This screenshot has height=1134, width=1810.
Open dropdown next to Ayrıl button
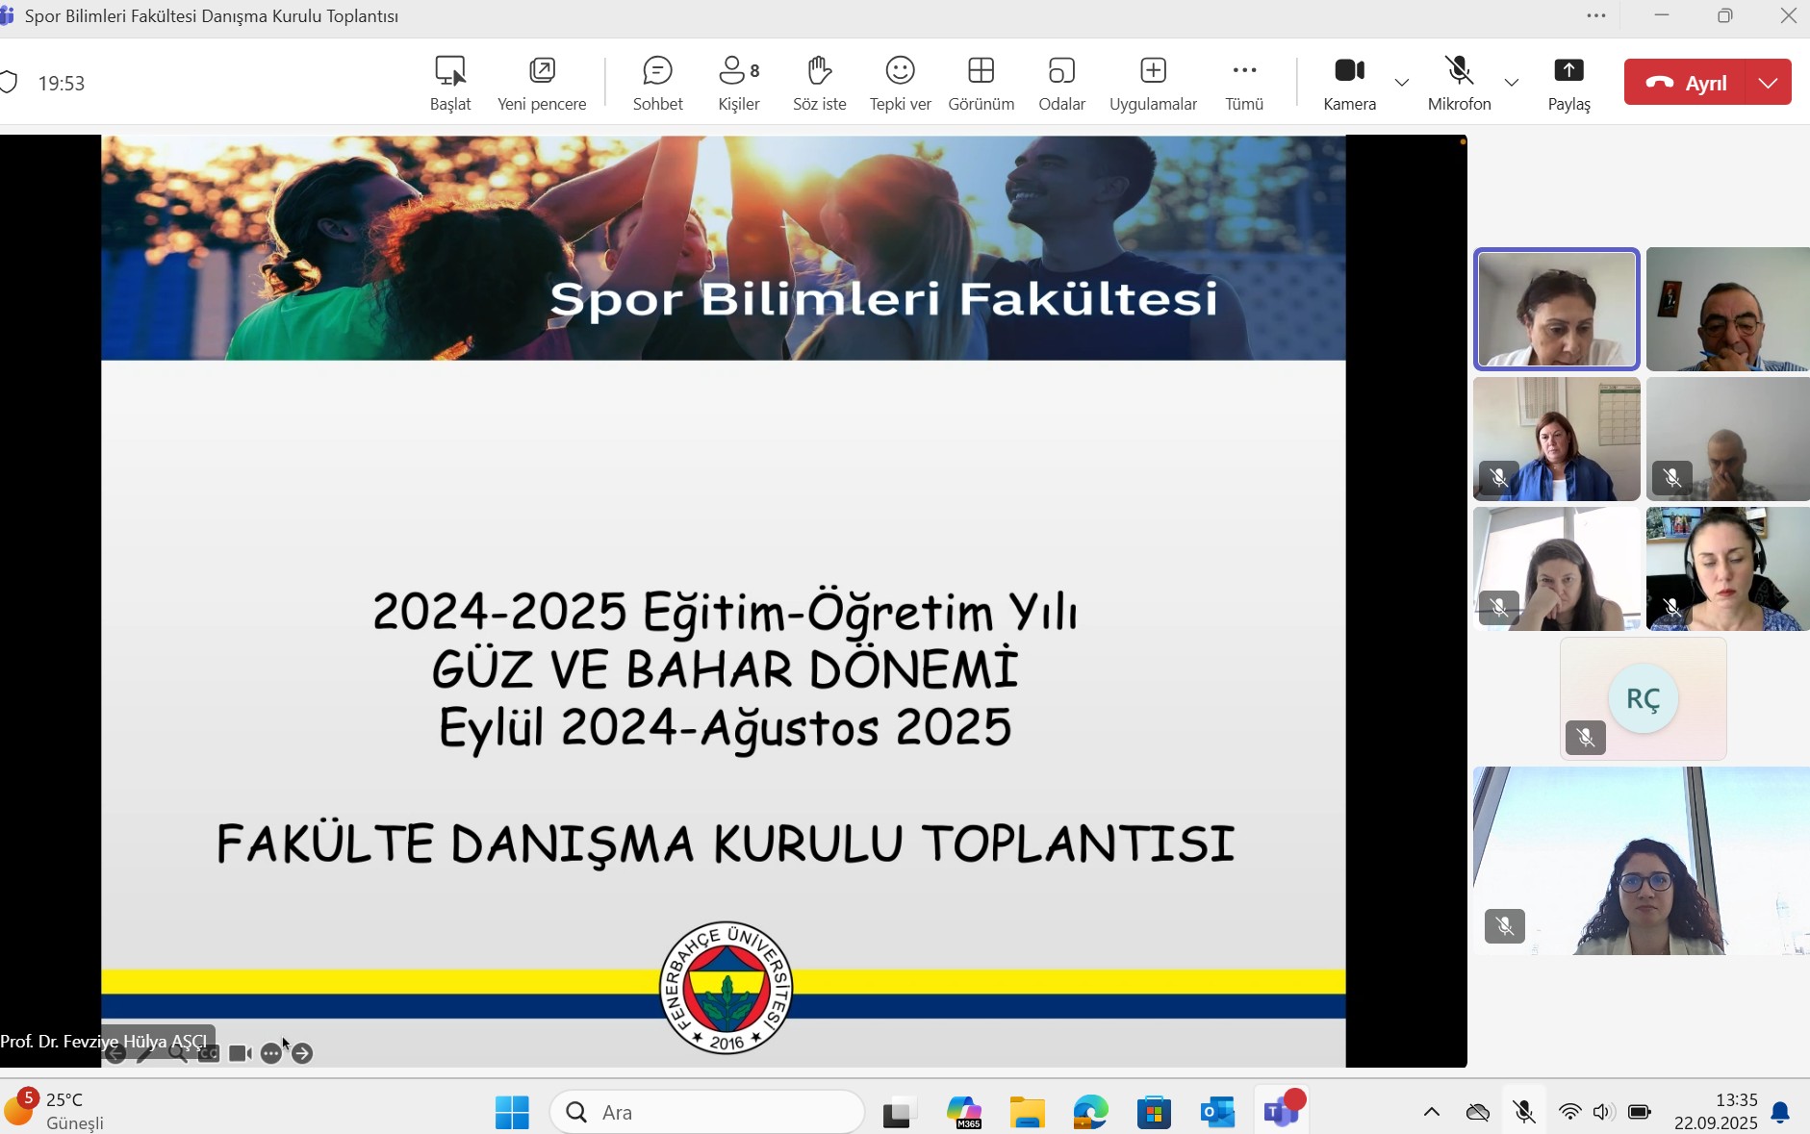coord(1769,83)
